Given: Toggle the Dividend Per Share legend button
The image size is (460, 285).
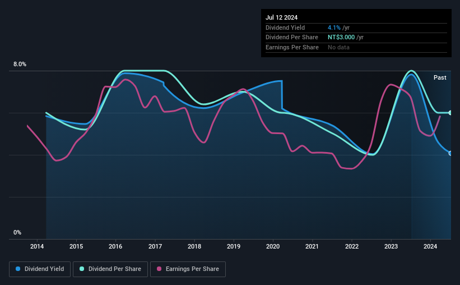Looking at the screenshot, I should pos(110,269).
